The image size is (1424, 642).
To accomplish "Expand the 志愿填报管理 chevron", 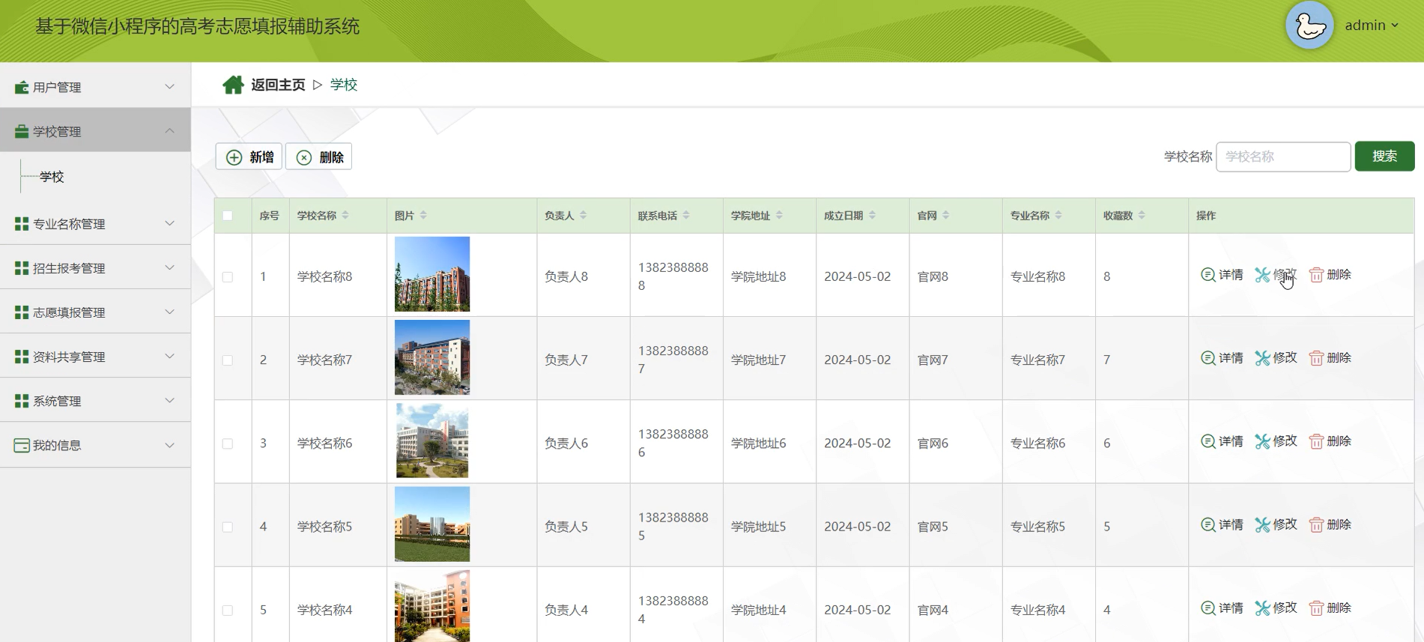I will (169, 312).
